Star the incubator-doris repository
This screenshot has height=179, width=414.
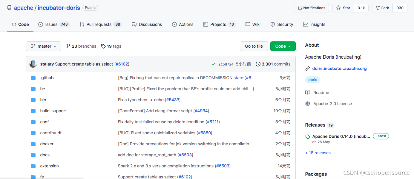(343, 8)
